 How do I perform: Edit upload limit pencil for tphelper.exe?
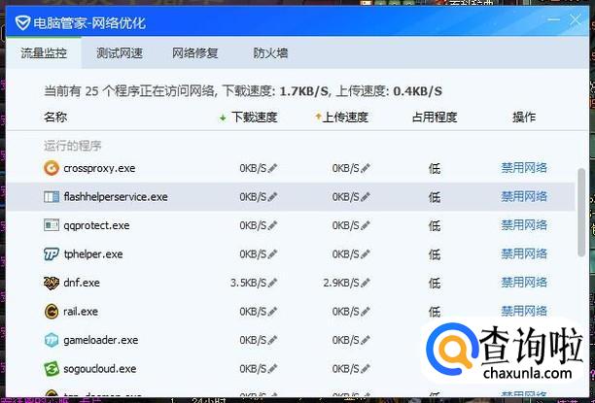click(366, 254)
